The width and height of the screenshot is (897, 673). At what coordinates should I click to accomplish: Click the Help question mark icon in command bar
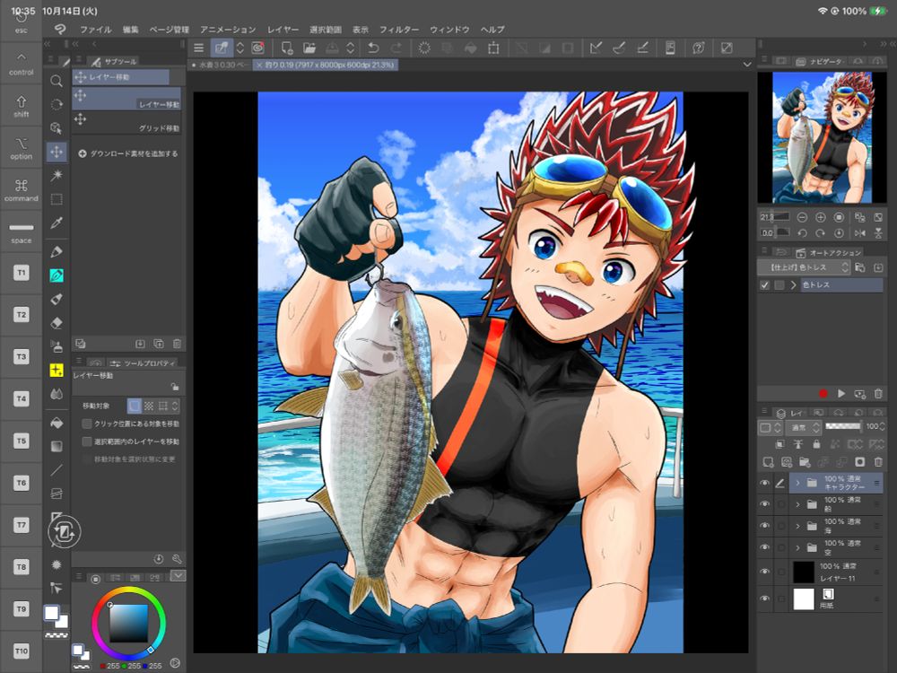pos(698,48)
